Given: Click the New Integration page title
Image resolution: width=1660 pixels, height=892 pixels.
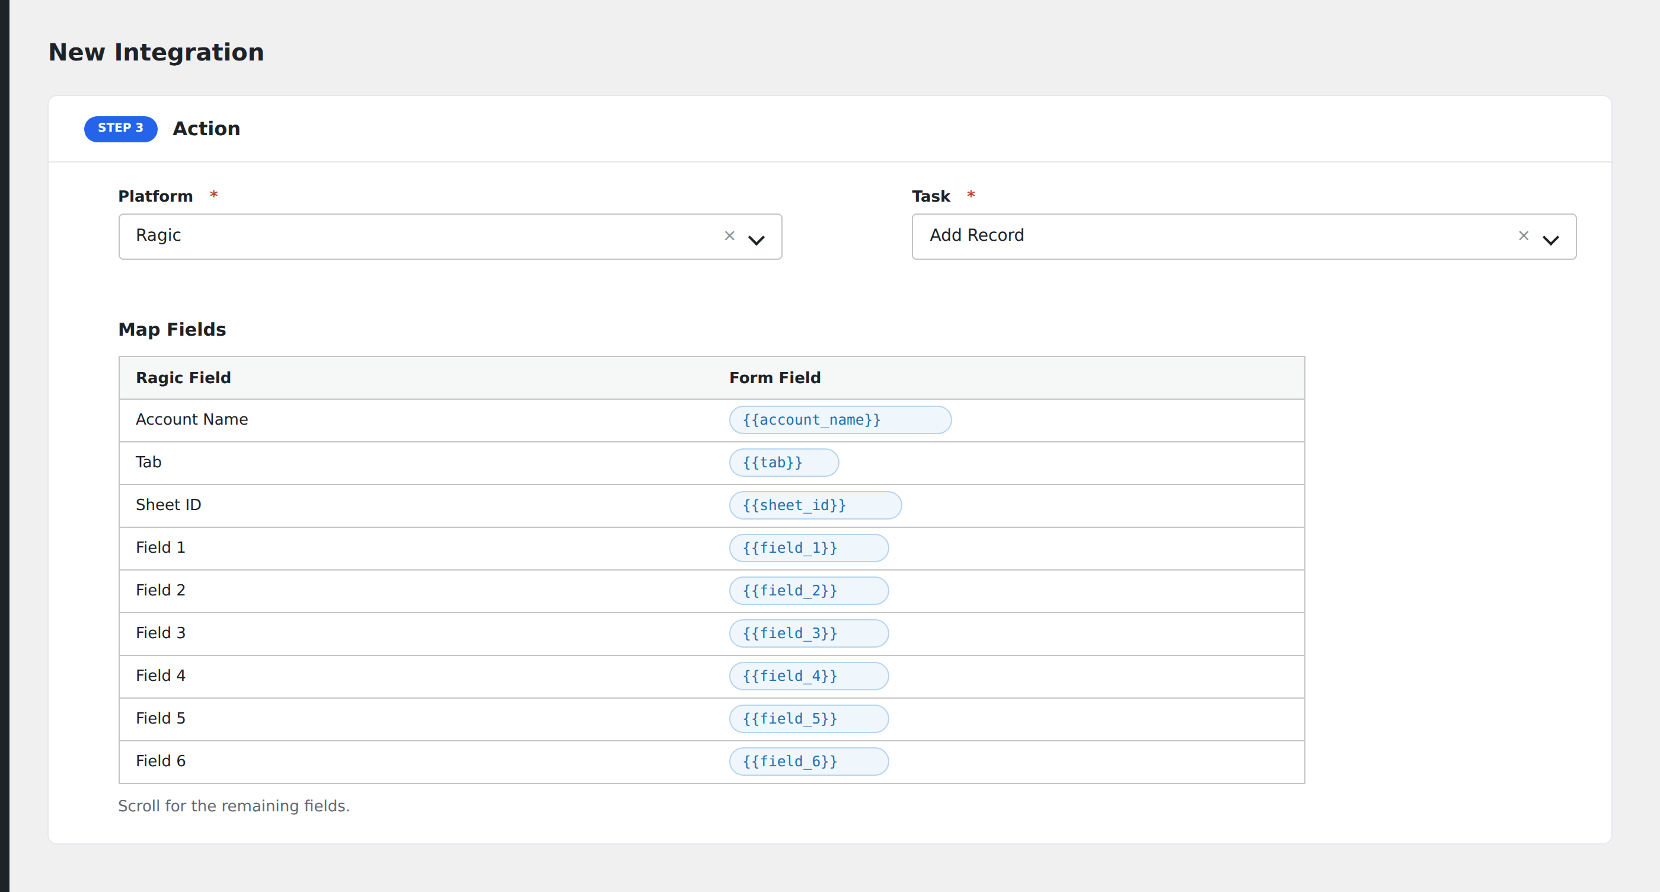Looking at the screenshot, I should coord(156,52).
